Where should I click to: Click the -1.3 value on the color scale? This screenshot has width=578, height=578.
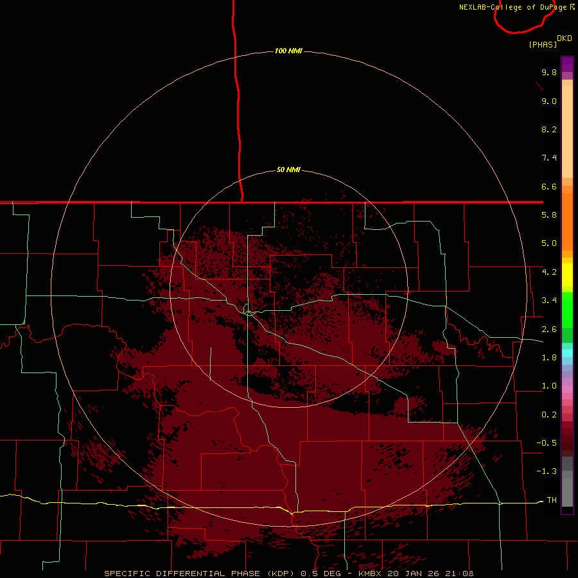click(x=547, y=471)
